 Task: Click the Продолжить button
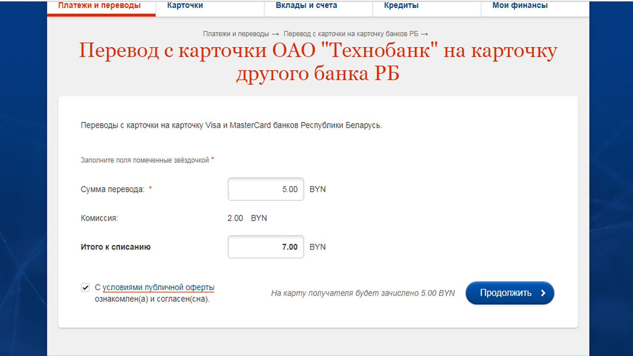[510, 293]
